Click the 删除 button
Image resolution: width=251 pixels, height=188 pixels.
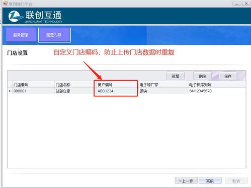202,76
